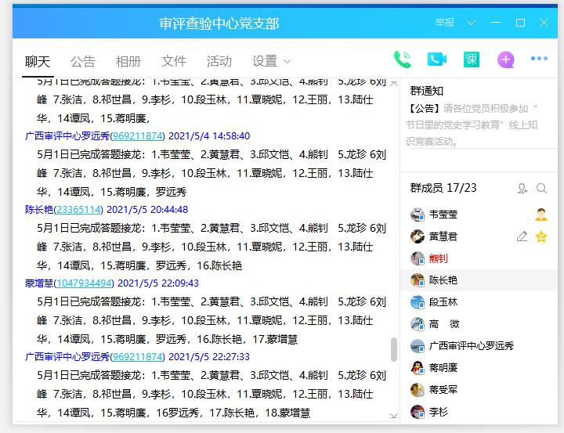Viewport: 564px width, 433px height.
Task: Select member name 韦莹莹
Action: coord(443,215)
